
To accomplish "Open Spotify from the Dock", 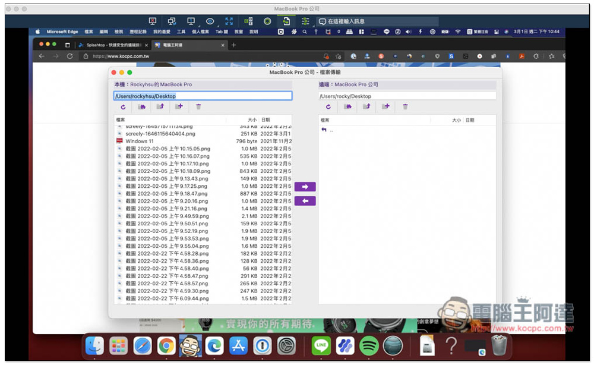I will (369, 345).
